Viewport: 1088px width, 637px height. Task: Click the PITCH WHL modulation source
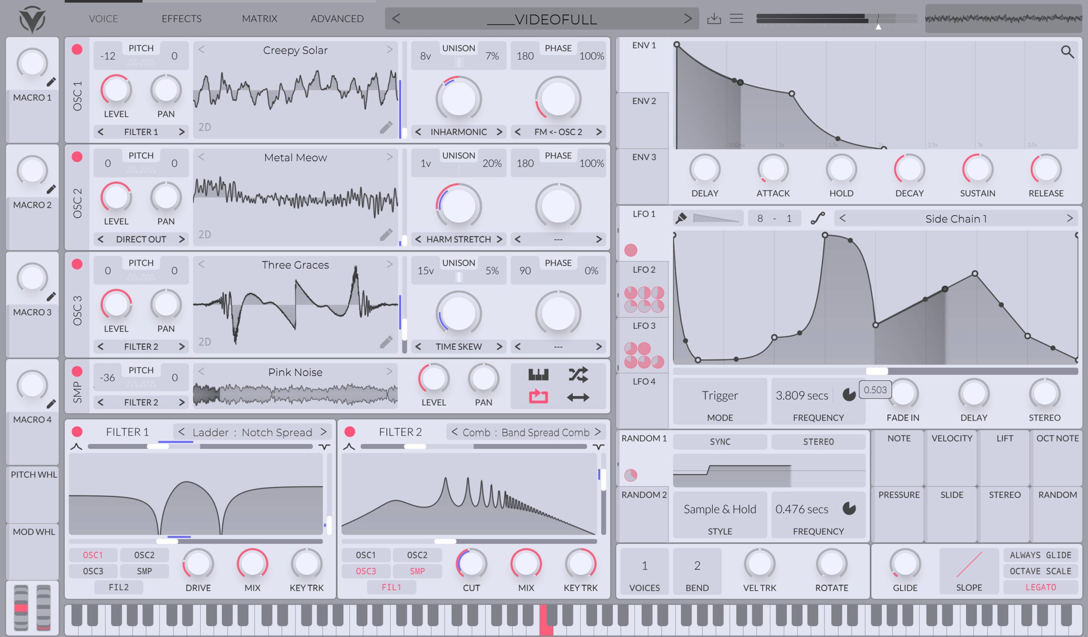pyautogui.click(x=33, y=495)
